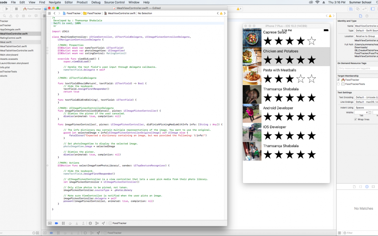Toggle breakpoints in the front debug bar

(56, 223)
